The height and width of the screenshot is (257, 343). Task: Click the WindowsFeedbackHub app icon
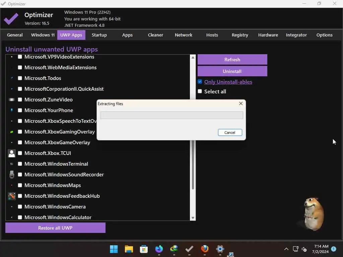pyautogui.click(x=12, y=196)
